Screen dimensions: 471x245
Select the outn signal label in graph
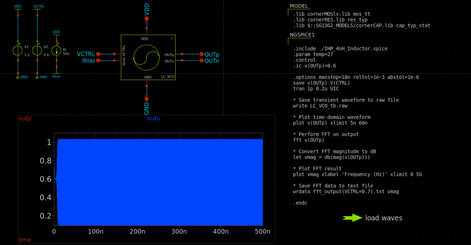153,118
